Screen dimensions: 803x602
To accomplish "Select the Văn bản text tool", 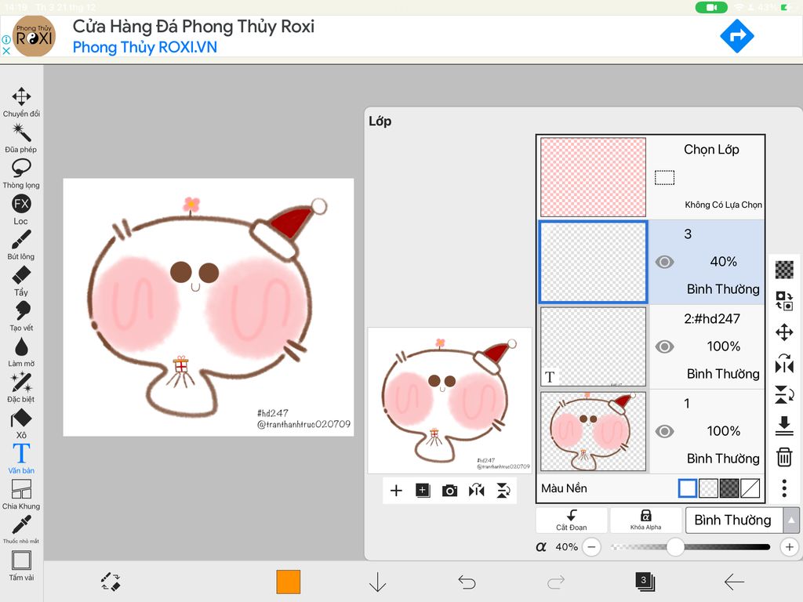I will coord(21,459).
